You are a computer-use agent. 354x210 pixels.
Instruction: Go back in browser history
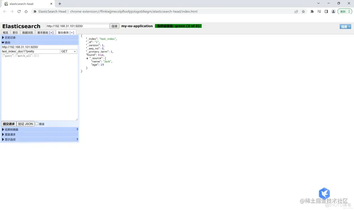point(5,12)
